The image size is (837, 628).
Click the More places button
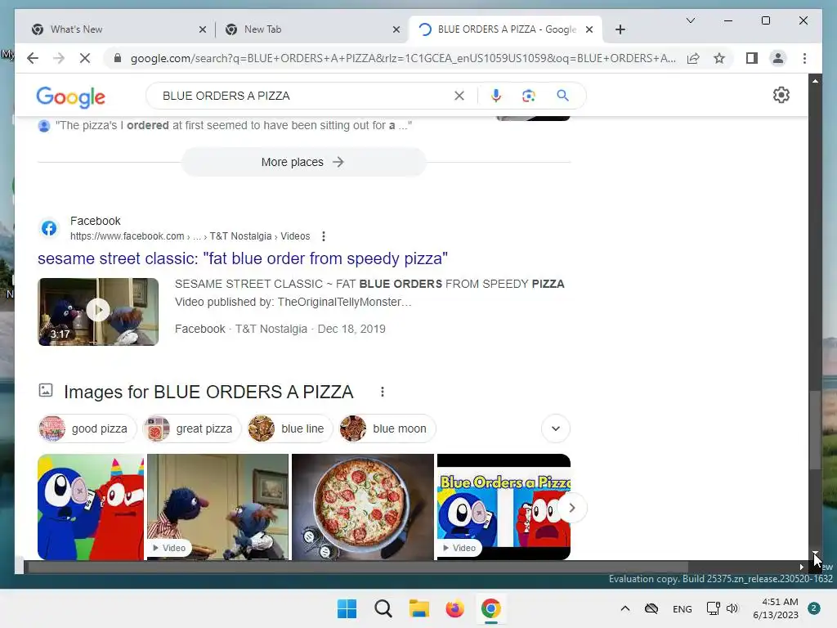pos(304,162)
